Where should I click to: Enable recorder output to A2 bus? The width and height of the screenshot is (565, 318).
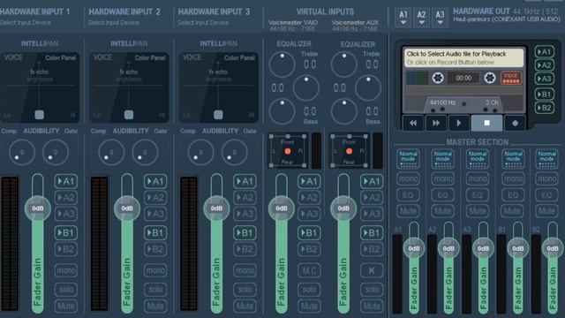click(x=544, y=65)
